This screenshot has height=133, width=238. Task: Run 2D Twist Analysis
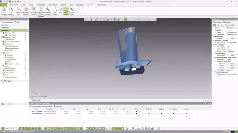[72, 11]
